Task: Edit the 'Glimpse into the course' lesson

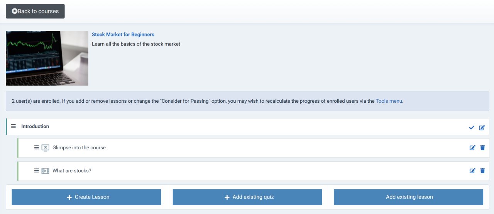Action: (x=472, y=148)
